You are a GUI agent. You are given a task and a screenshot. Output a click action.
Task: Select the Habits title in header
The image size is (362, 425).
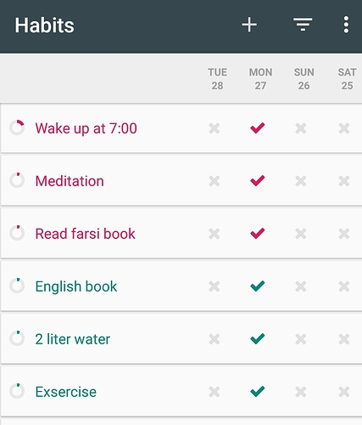[44, 25]
